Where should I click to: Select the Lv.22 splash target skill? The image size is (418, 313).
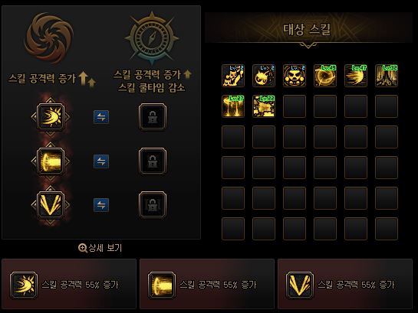point(264,106)
